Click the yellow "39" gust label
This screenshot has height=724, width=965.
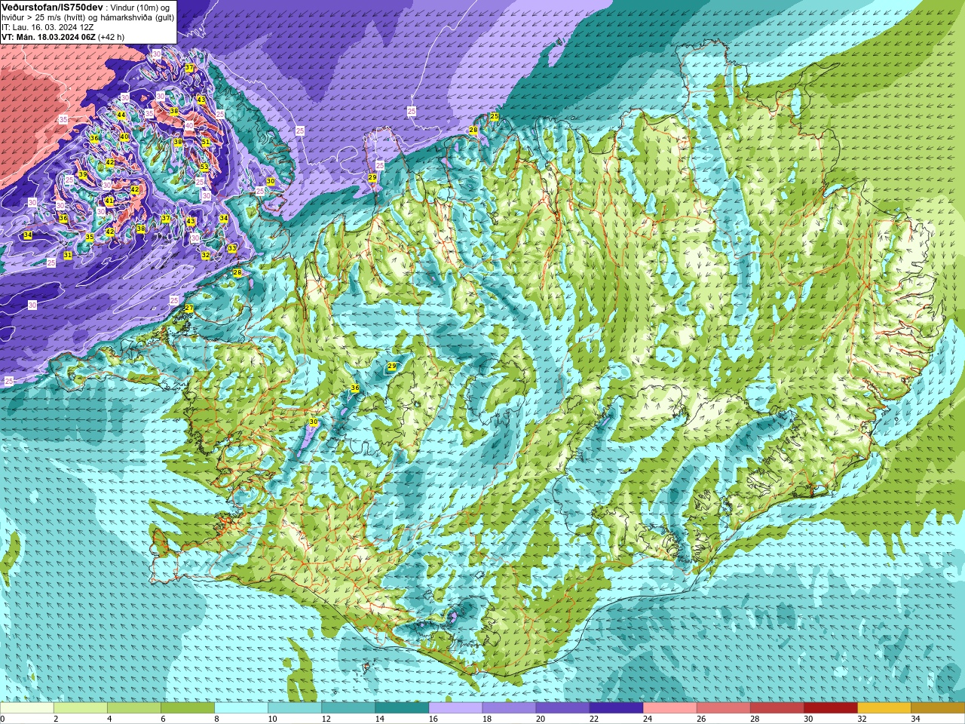tap(83, 174)
